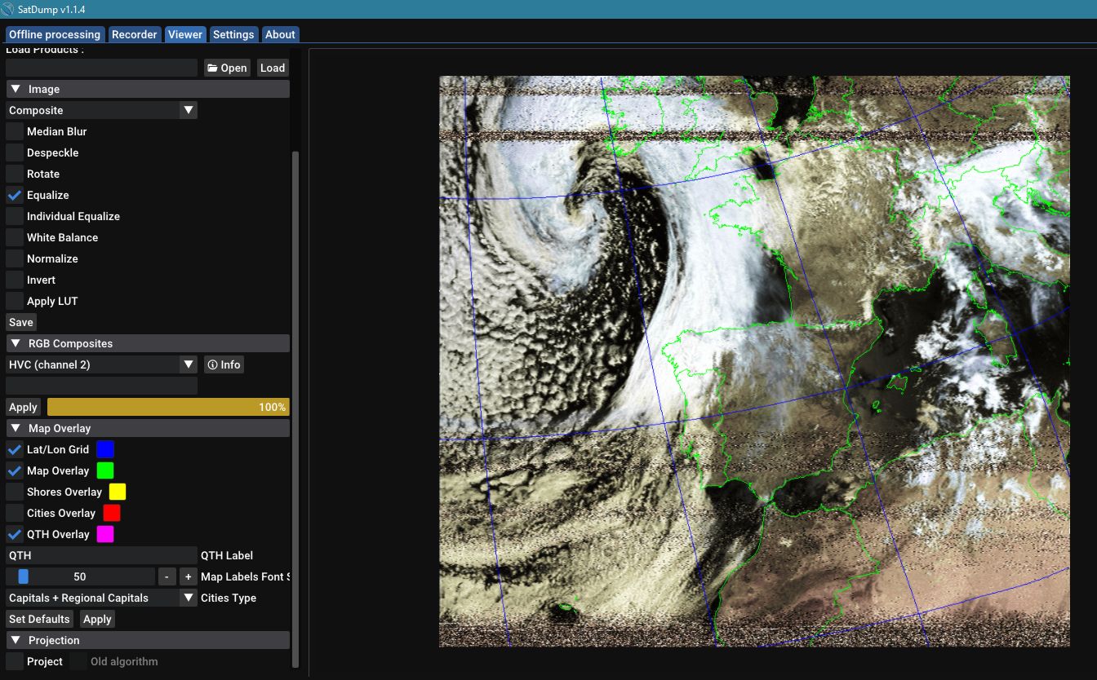1097x680 pixels.
Task: Decrease map labels font size with minus
Action: pos(167,576)
